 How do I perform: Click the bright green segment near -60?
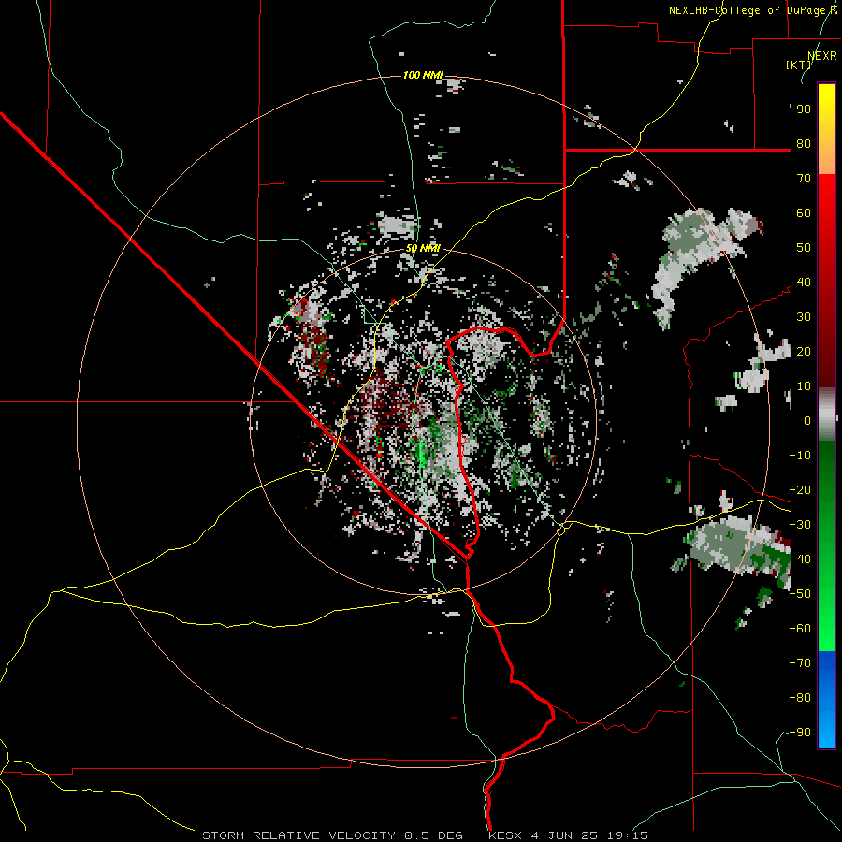(826, 629)
